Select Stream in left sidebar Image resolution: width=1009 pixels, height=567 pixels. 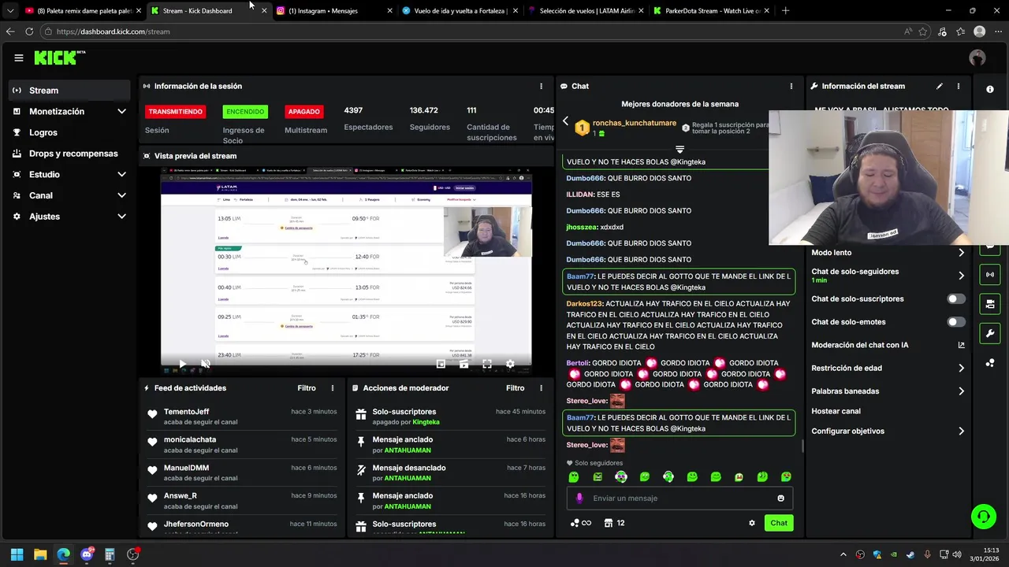[69, 91]
